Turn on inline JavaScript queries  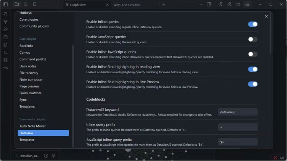(253, 54)
